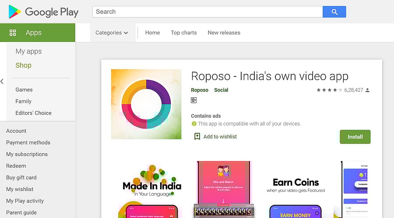
Task: Go to the Home tab
Action: (152, 33)
